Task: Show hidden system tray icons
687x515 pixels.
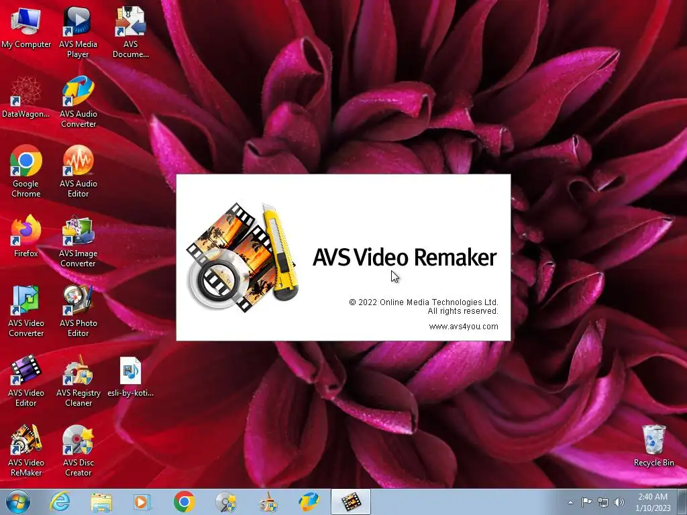Action: pos(570,502)
